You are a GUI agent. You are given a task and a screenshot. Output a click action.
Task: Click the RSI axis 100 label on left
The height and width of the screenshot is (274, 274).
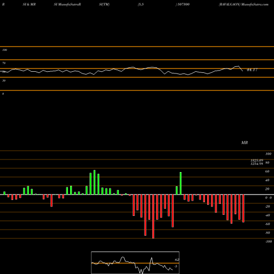point(5,50)
